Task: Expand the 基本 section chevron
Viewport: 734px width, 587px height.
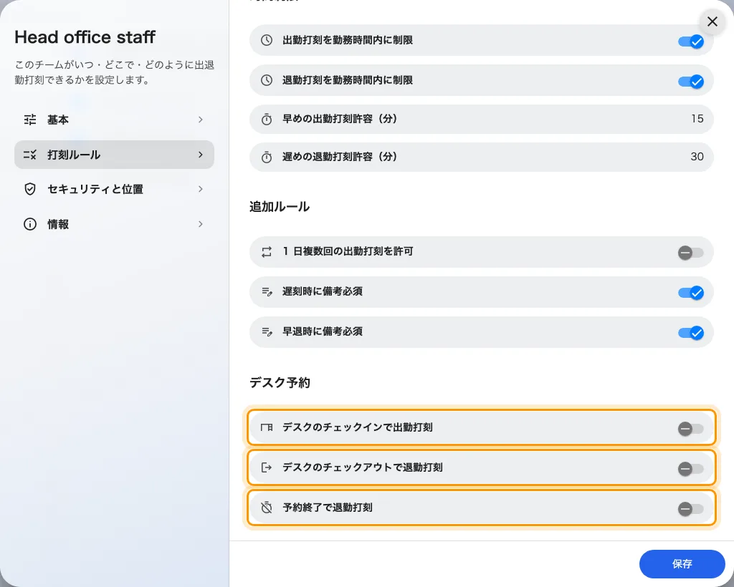Action: click(x=201, y=120)
